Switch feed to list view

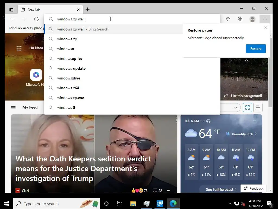click(258, 107)
